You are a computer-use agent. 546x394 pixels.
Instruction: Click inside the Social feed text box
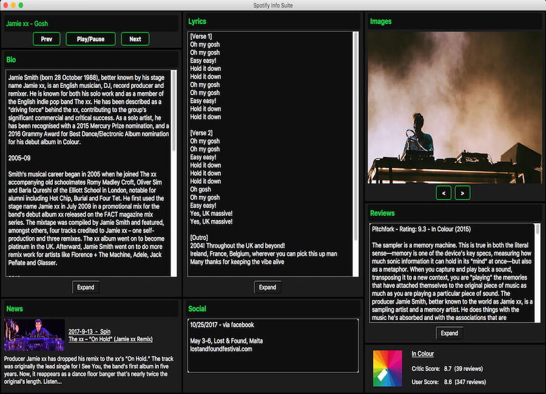point(272,346)
